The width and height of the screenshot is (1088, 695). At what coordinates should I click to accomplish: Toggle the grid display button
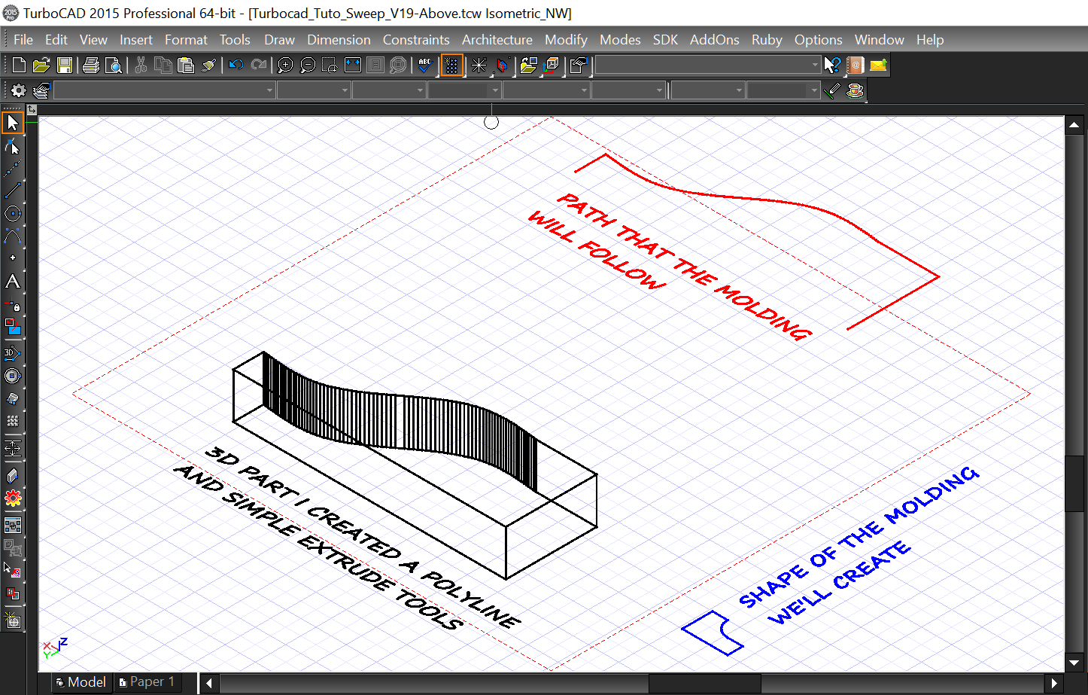click(451, 65)
